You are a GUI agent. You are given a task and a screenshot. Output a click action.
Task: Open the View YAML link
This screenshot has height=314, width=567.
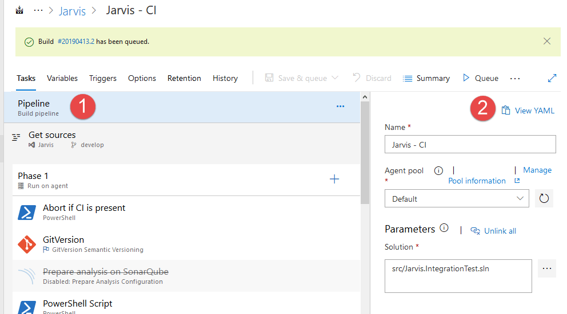(x=534, y=111)
